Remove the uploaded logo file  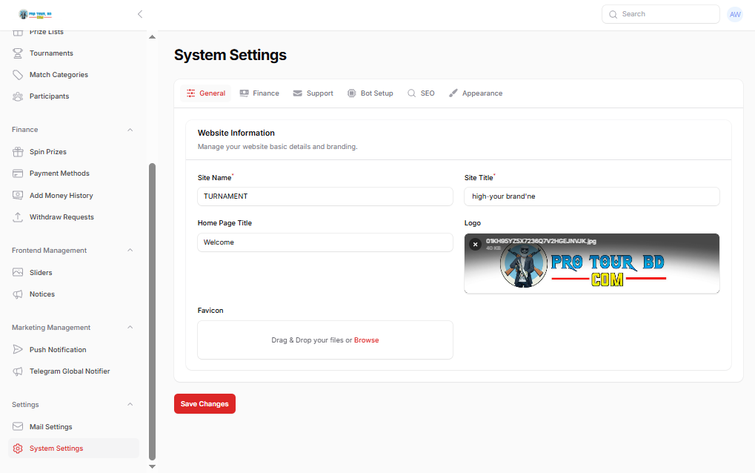476,244
